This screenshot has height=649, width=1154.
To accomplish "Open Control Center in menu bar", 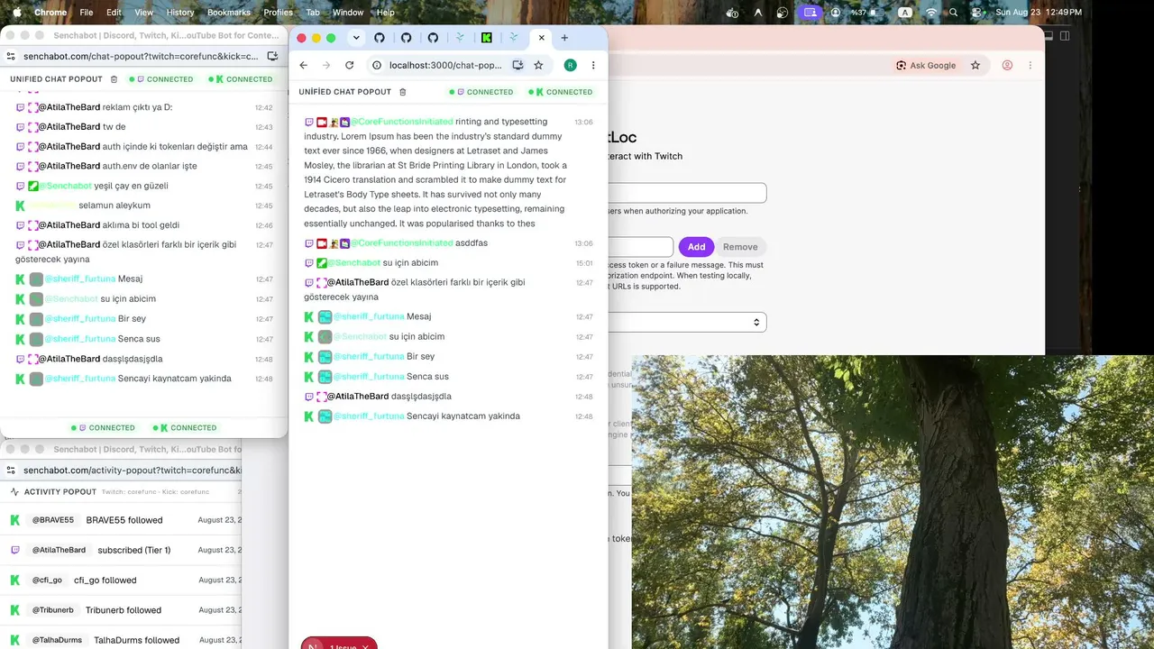I will (976, 13).
